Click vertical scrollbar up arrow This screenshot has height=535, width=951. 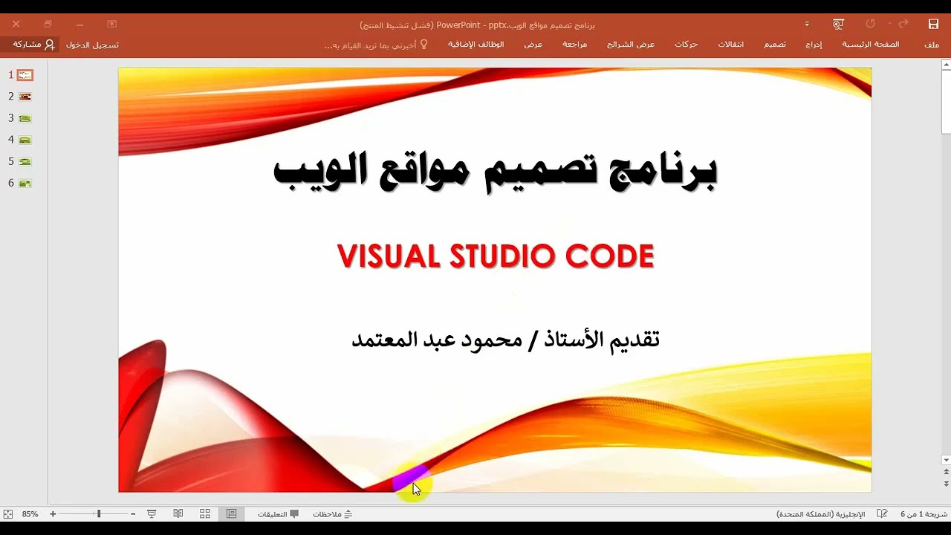tap(946, 65)
